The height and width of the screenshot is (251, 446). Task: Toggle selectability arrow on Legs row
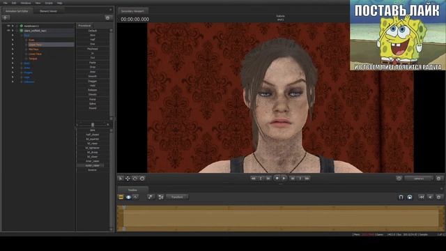(x=13, y=77)
